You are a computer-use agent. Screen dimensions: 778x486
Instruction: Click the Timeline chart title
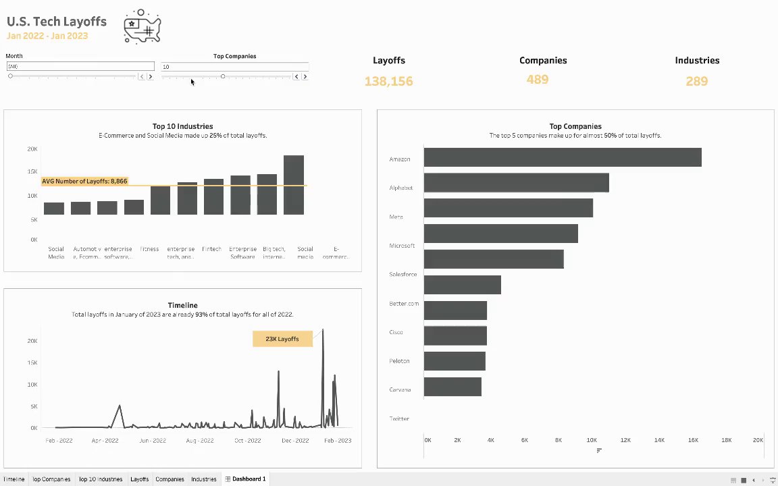pos(182,306)
